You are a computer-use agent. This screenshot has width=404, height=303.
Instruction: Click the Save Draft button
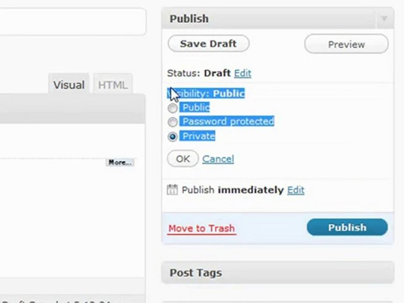click(208, 43)
